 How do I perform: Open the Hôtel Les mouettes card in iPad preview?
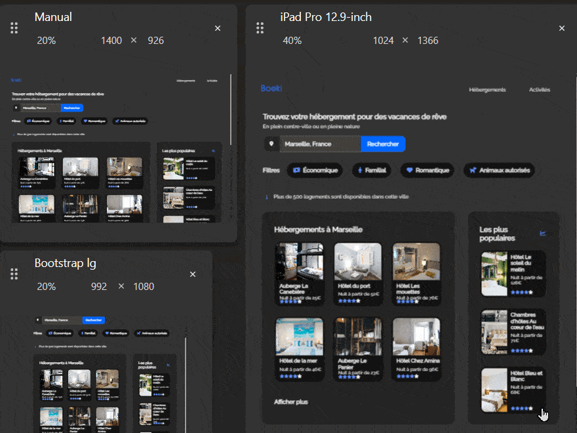(416, 274)
